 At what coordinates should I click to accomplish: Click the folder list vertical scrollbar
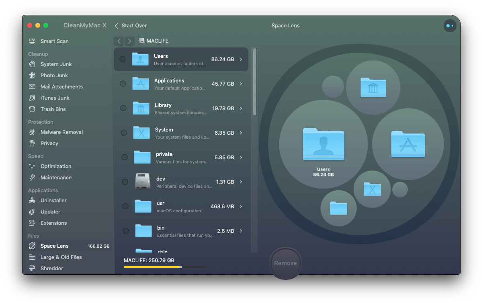click(x=254, y=82)
